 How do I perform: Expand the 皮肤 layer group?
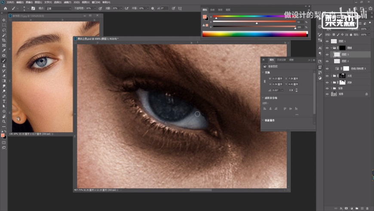point(331,82)
